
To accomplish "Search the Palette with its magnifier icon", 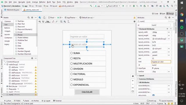I will [28, 17].
